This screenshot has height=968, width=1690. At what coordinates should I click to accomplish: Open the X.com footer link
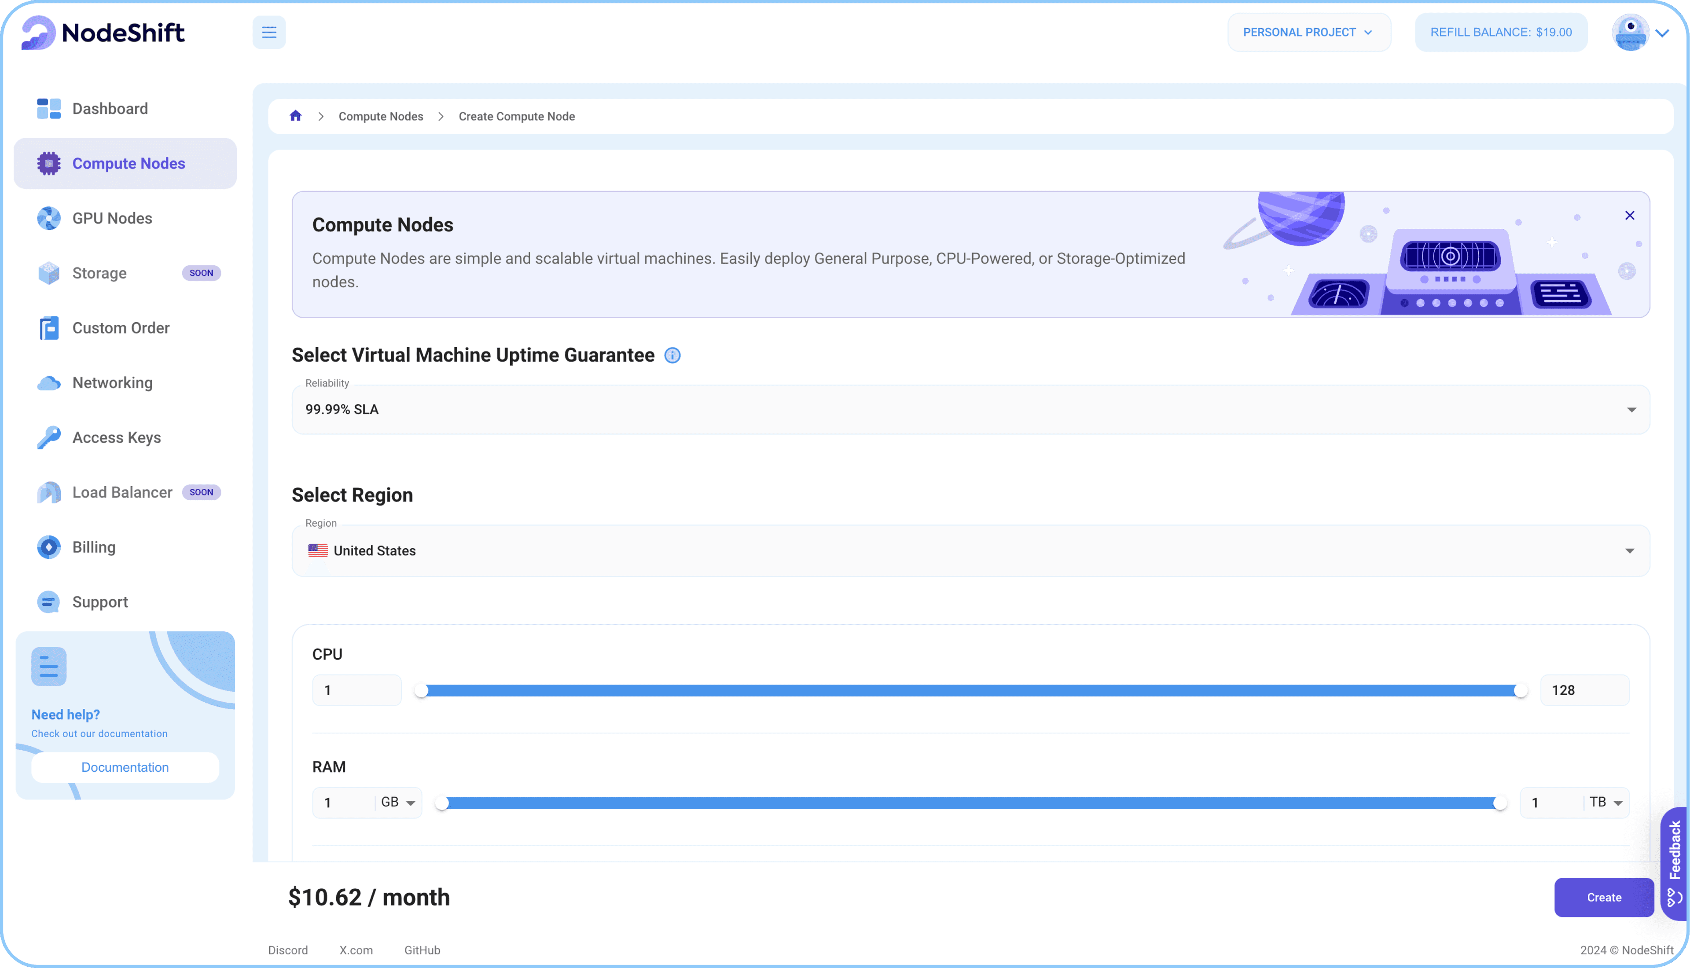(356, 950)
